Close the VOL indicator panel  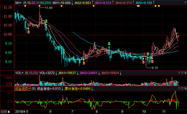click(x=185, y=73)
